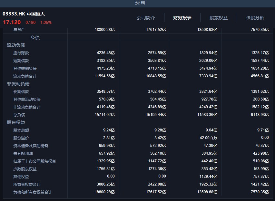Click the 03333.HK 中国恒大 stock title
Image resolution: width=275 pixels, height=201 pixels.
coord(24,14)
